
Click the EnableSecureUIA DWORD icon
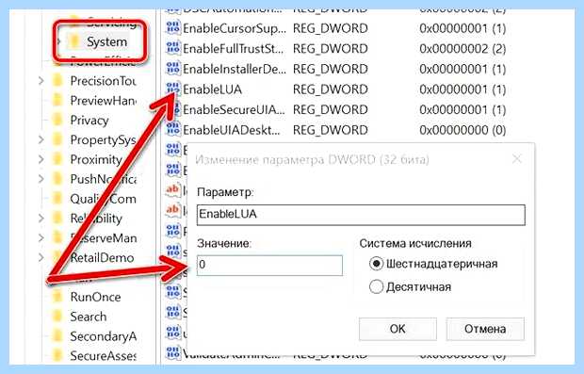coord(172,109)
